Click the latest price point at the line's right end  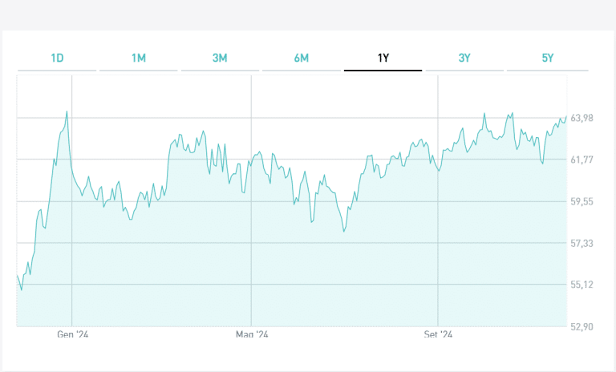click(566, 116)
